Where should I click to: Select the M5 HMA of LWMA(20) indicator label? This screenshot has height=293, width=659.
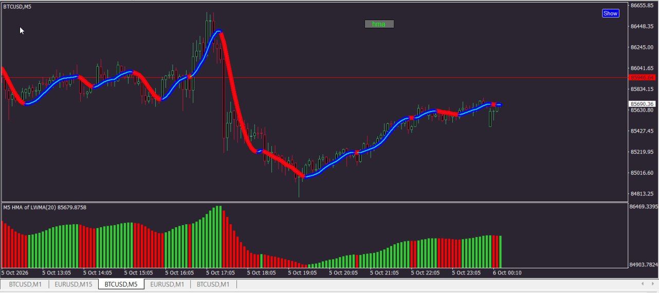tap(45, 208)
